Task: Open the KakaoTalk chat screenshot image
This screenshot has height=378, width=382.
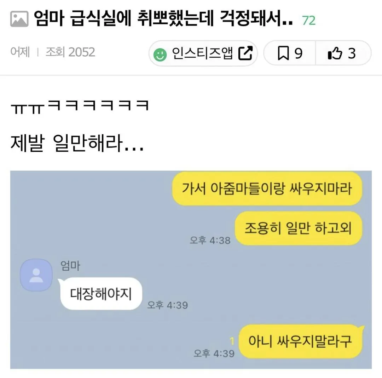Action: point(191,270)
